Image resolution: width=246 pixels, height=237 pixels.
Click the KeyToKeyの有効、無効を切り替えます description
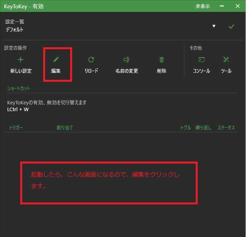click(47, 103)
